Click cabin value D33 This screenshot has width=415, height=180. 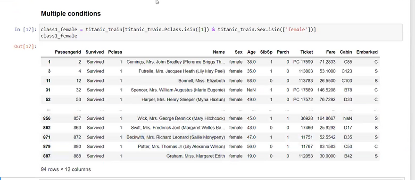(x=348, y=99)
